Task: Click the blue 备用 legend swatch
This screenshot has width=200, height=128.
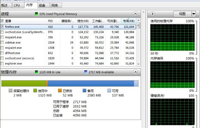Action: point(85,91)
